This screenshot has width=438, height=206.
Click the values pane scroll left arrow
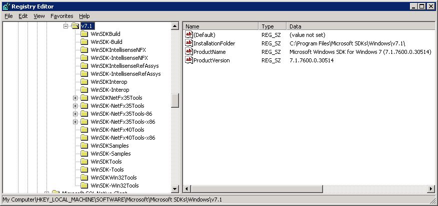[x=187, y=189]
